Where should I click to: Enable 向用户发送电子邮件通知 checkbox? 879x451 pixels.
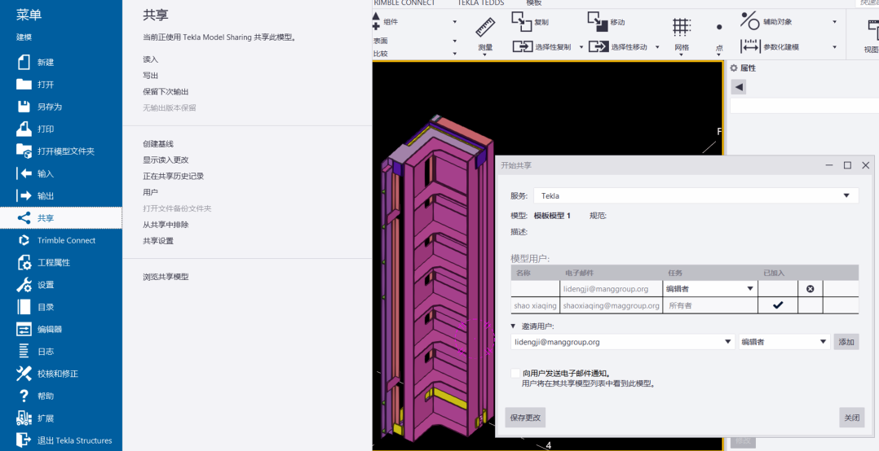[x=515, y=374]
